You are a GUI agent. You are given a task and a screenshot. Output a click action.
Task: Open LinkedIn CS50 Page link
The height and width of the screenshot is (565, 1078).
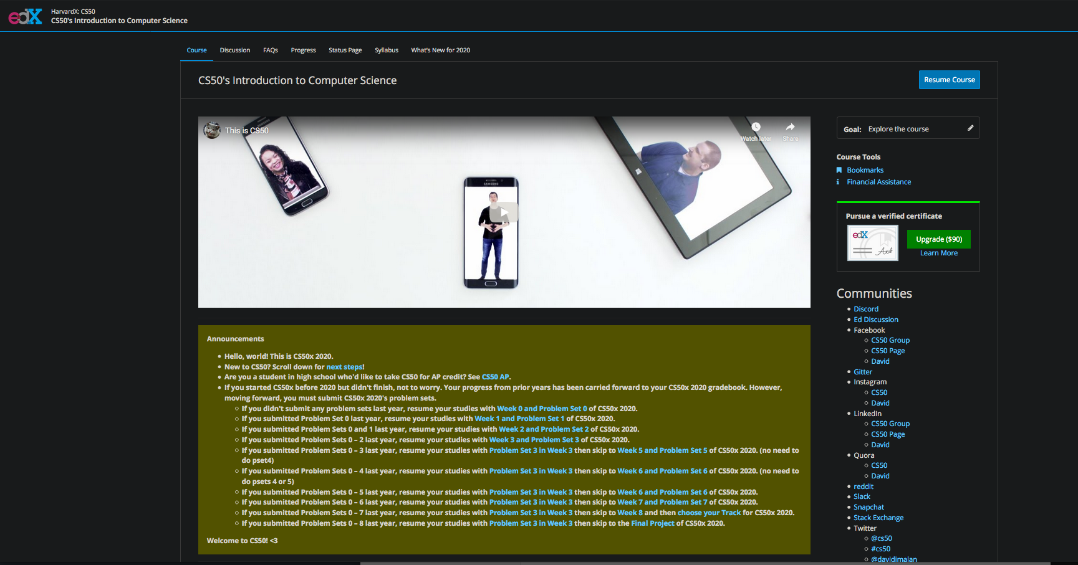(888, 434)
